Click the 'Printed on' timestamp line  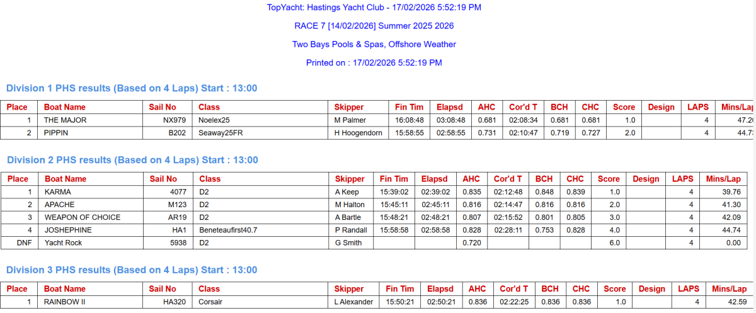tap(374, 63)
